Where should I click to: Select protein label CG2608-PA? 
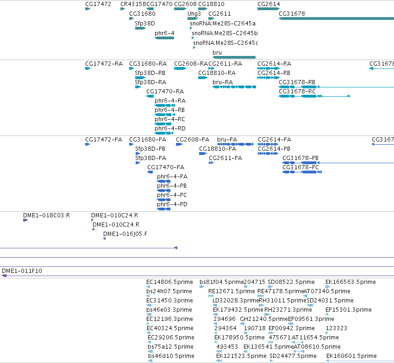pos(193,140)
